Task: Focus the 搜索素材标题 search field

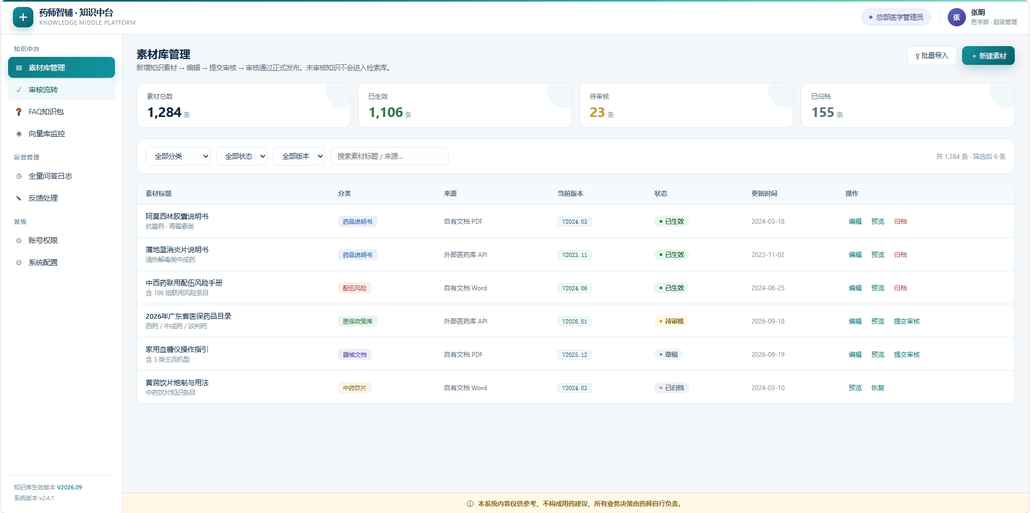Action: pyautogui.click(x=390, y=156)
